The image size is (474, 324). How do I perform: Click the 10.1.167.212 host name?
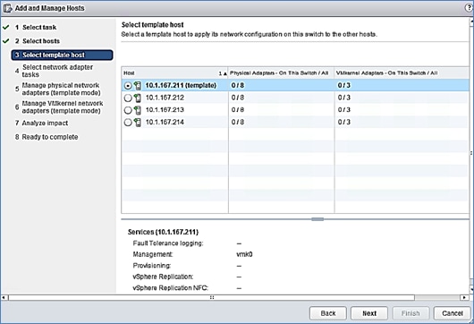[x=165, y=98]
